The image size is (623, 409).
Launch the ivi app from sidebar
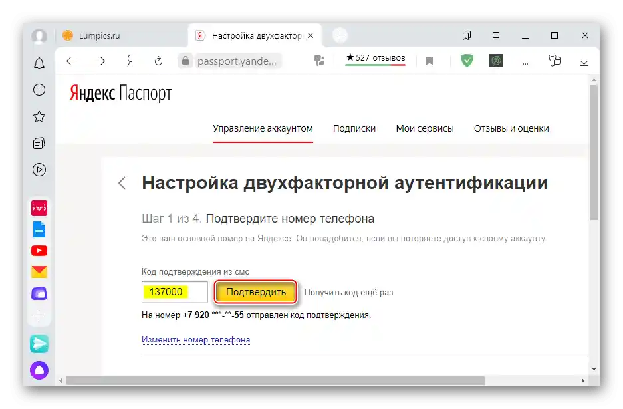point(39,208)
